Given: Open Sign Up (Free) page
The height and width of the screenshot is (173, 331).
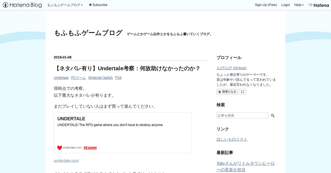Looking at the screenshot, I should [266, 5].
